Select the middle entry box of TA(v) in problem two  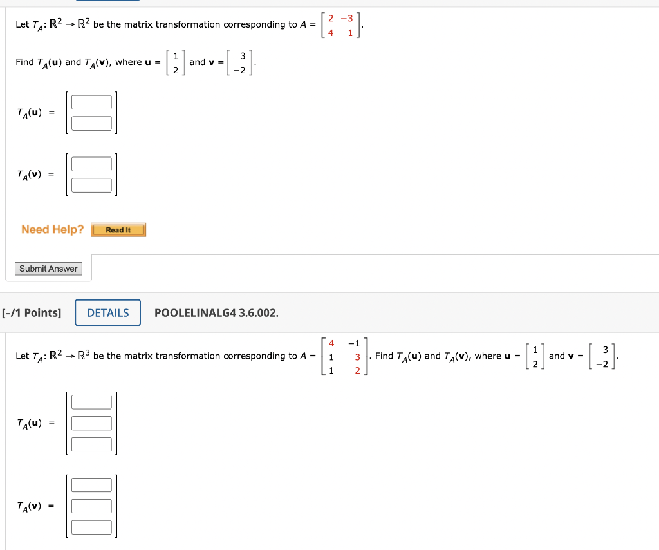(91, 506)
